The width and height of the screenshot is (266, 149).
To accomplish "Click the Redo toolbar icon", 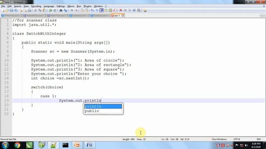I will (55, 10).
